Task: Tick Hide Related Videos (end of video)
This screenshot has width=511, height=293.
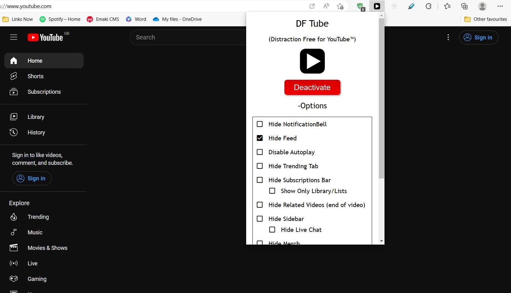Action: click(260, 205)
